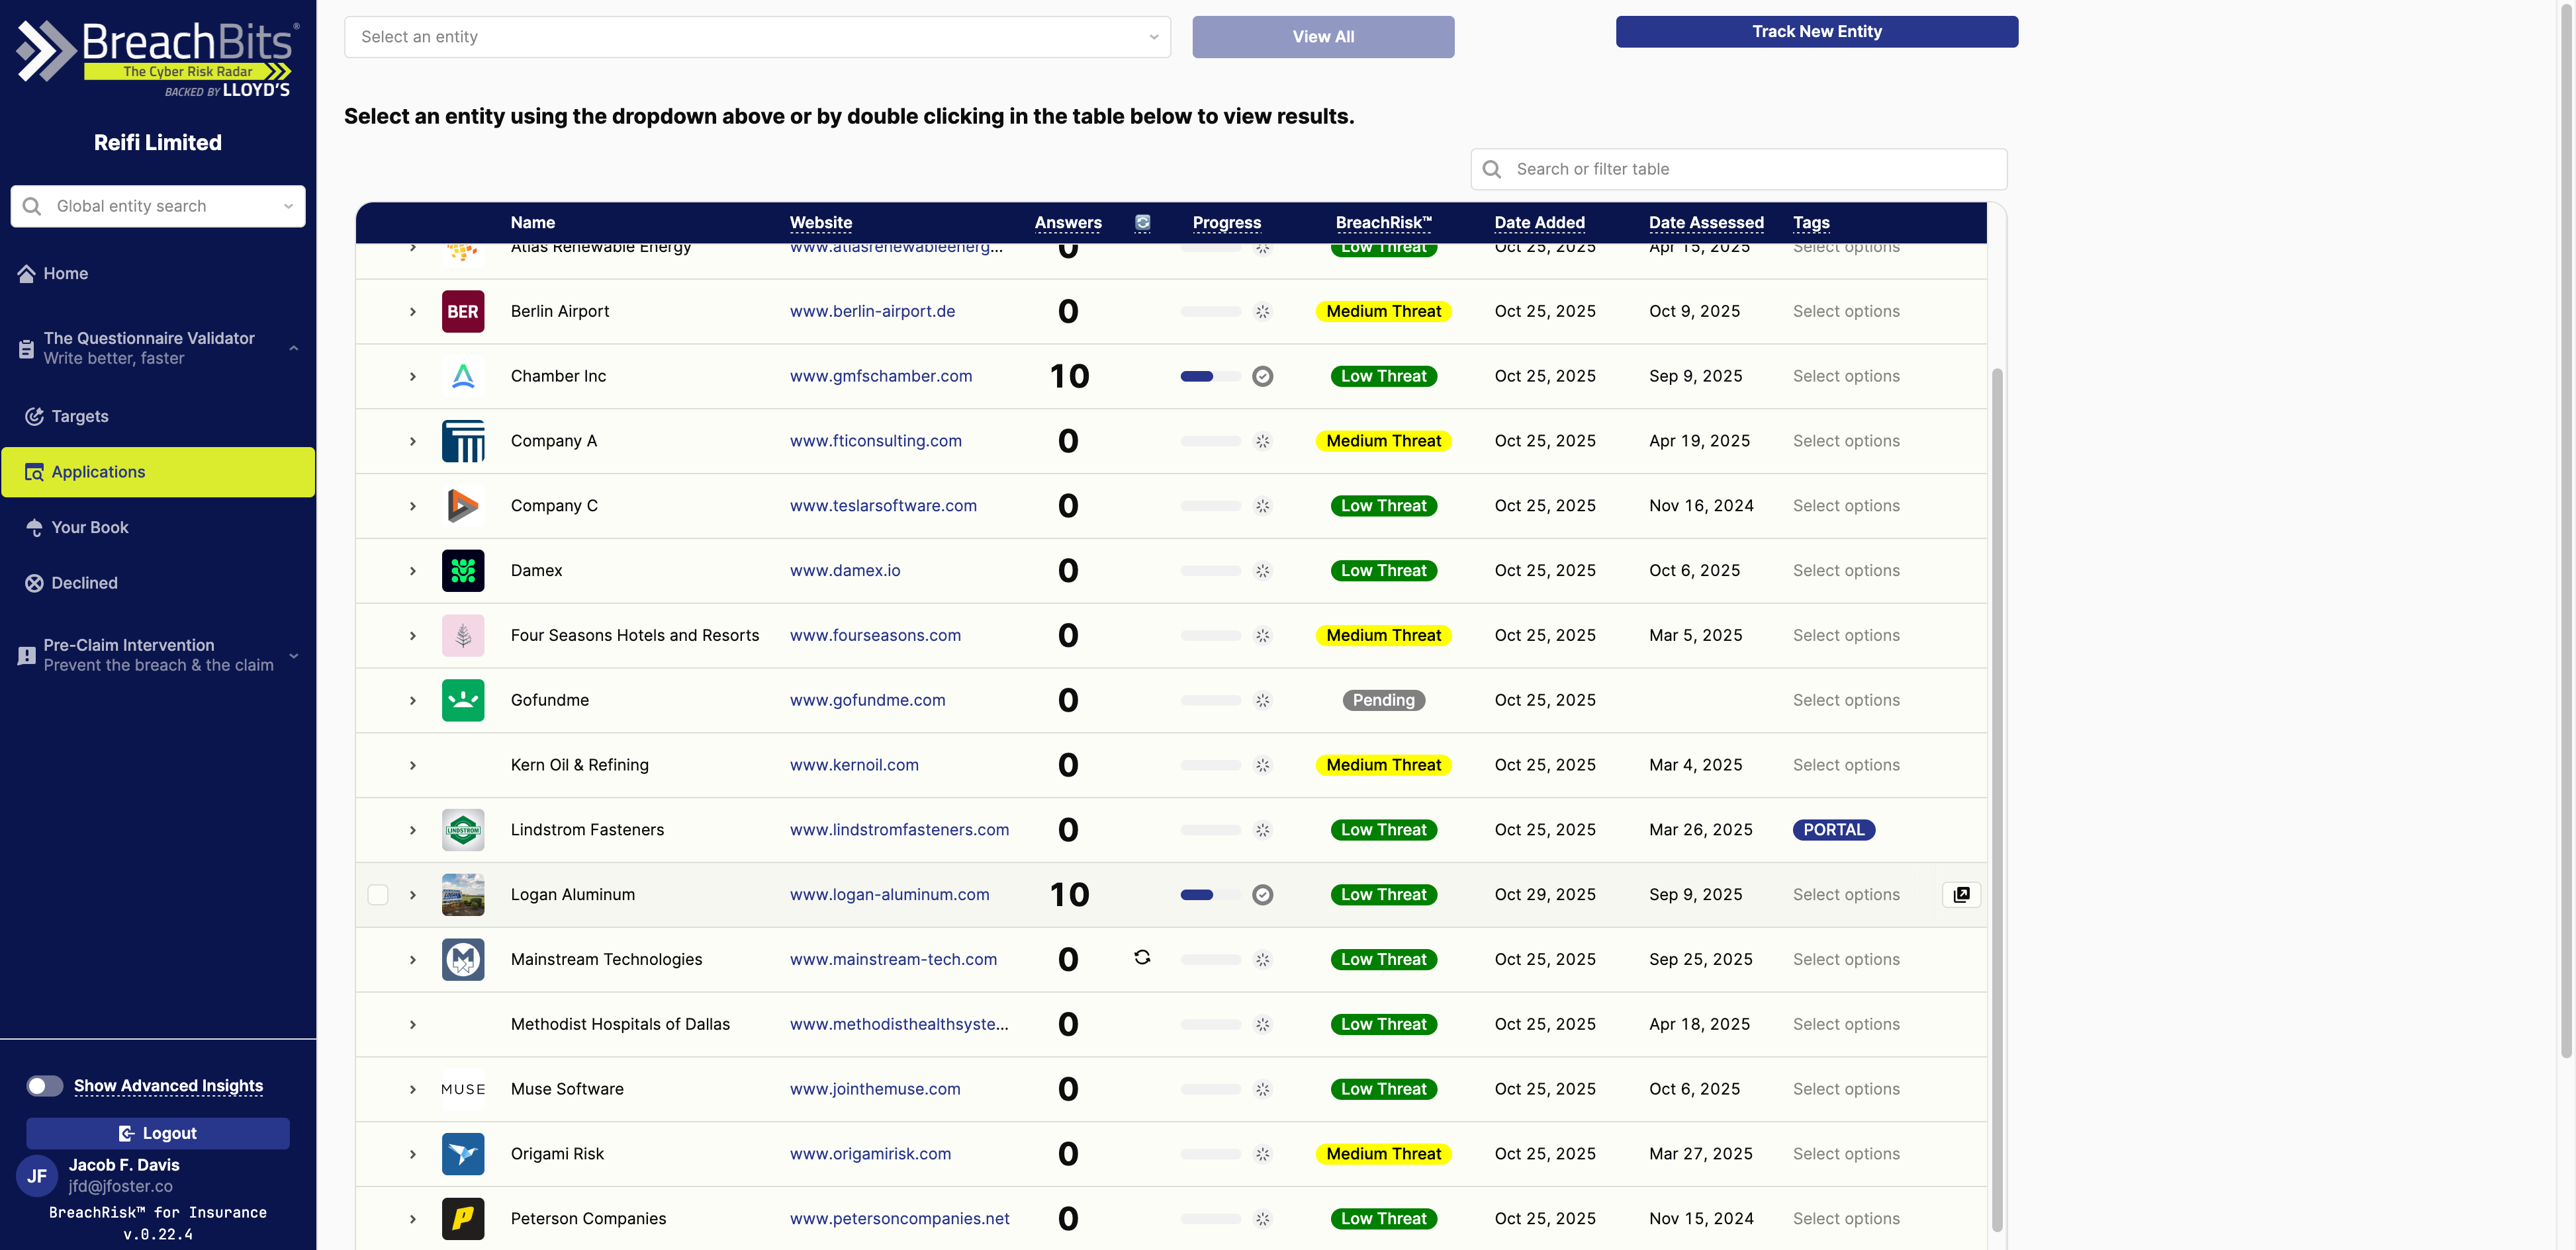Sort the table by BreachRisk column

[x=1384, y=223]
